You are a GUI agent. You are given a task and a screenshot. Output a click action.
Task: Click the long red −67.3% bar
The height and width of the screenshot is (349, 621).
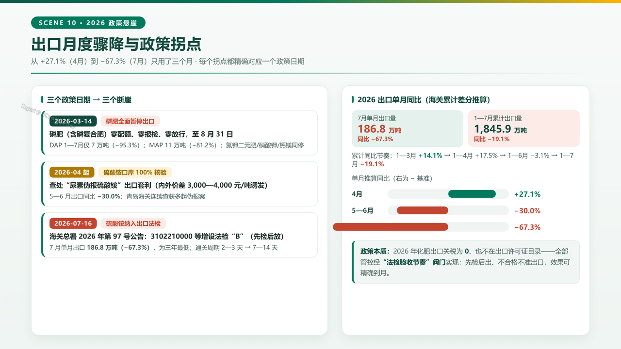(391, 227)
